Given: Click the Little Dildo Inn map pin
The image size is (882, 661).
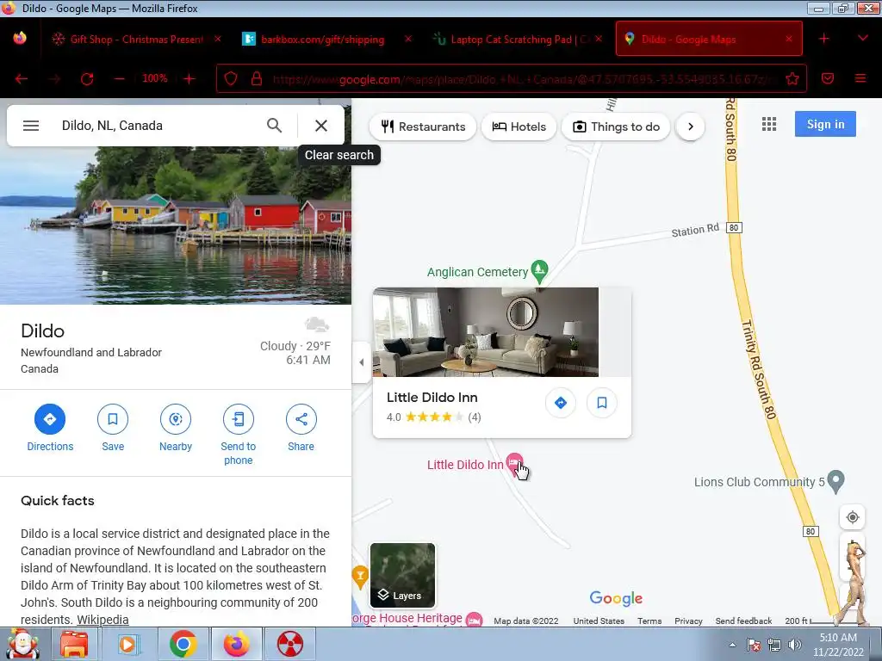Looking at the screenshot, I should coord(514,462).
